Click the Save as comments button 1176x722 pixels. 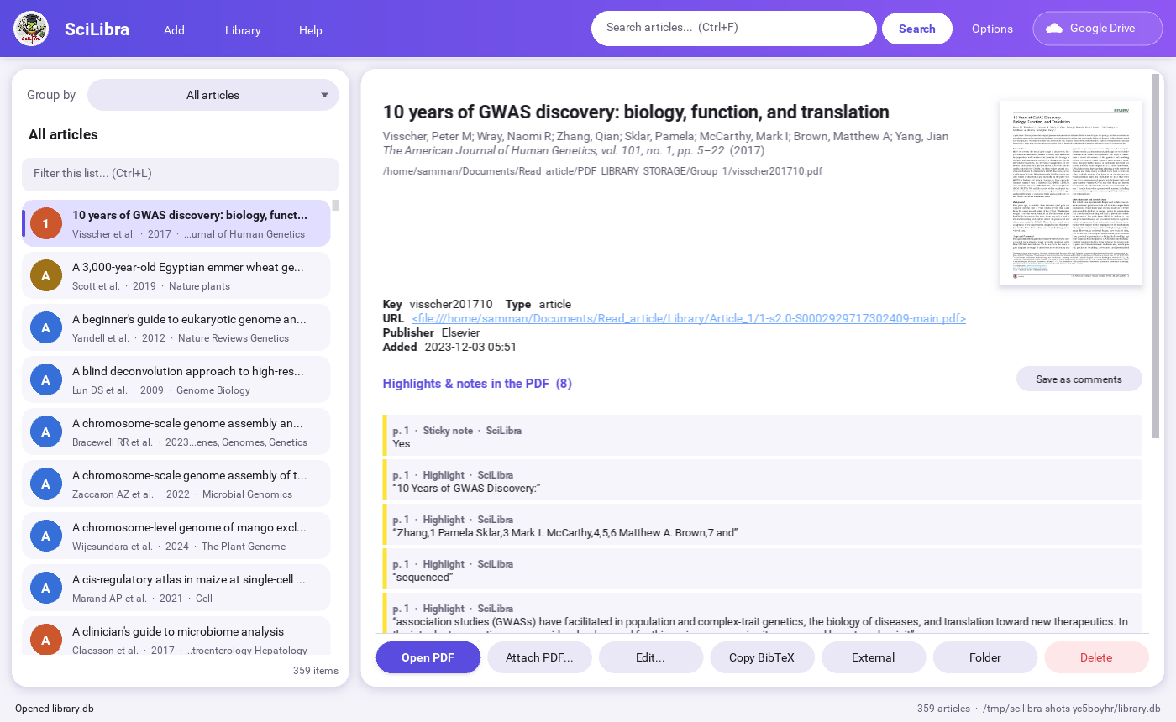(x=1079, y=379)
